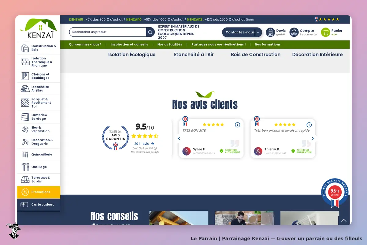Click the KENZAI5 promo code text

point(75,20)
